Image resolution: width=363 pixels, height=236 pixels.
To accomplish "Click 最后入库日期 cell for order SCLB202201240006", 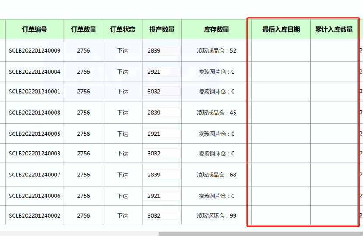I will 281,196.
